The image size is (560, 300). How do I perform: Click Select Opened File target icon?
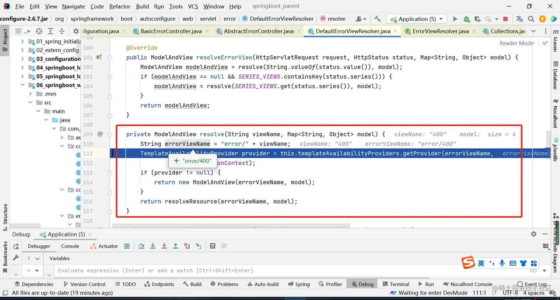[39, 31]
